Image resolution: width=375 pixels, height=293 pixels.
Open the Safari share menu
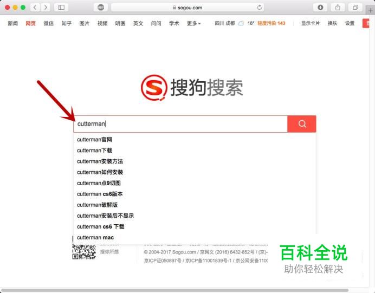tap(338, 8)
